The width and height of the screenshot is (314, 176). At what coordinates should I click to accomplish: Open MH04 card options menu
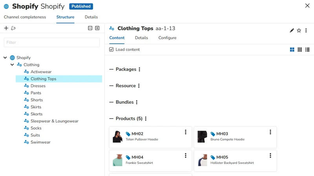pyautogui.click(x=186, y=155)
